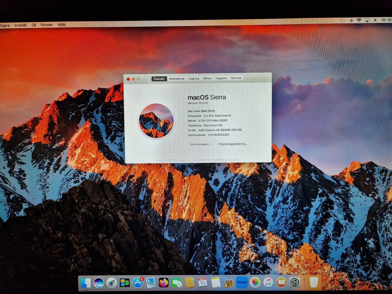The image size is (392, 294).
Task: Open the Spark app icon
Action: click(x=242, y=282)
